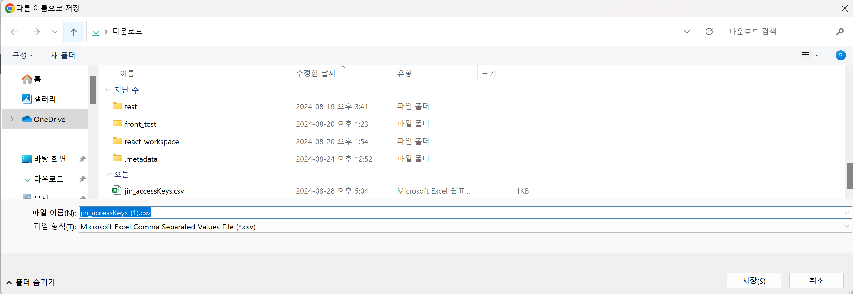Screen dimensions: 853x294
Task: Open help with the question mark icon
Action: point(841,55)
